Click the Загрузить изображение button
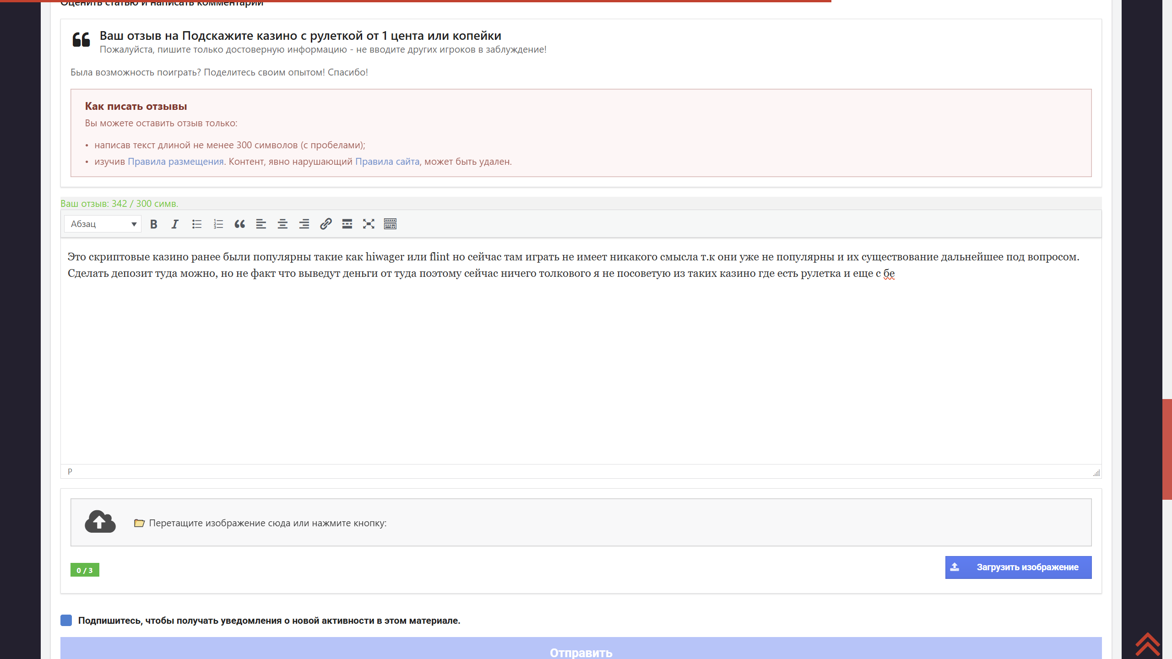 pyautogui.click(x=1018, y=567)
